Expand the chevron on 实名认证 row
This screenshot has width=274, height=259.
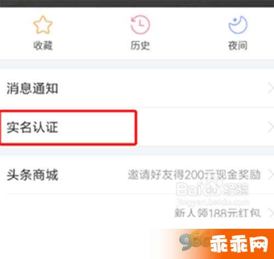(271, 127)
